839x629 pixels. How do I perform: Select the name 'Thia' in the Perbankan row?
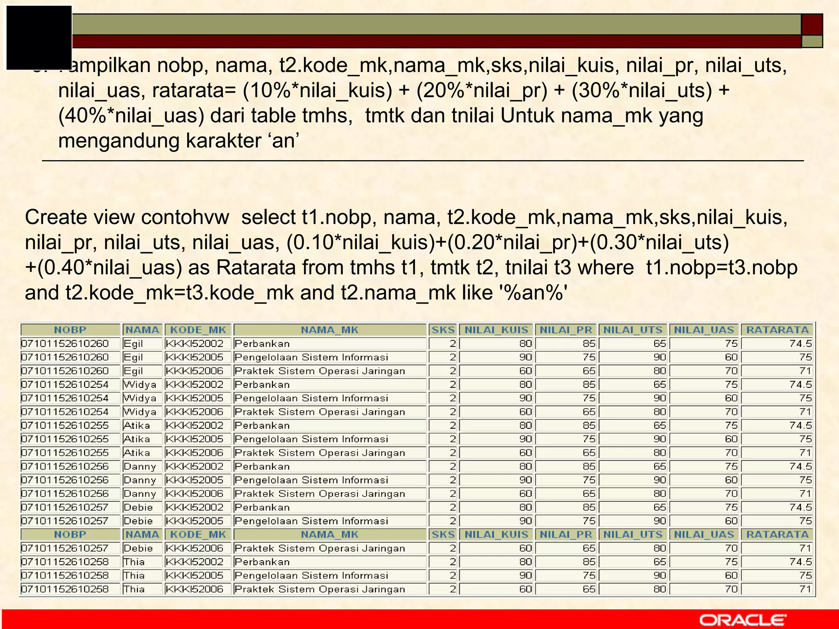pos(134,562)
